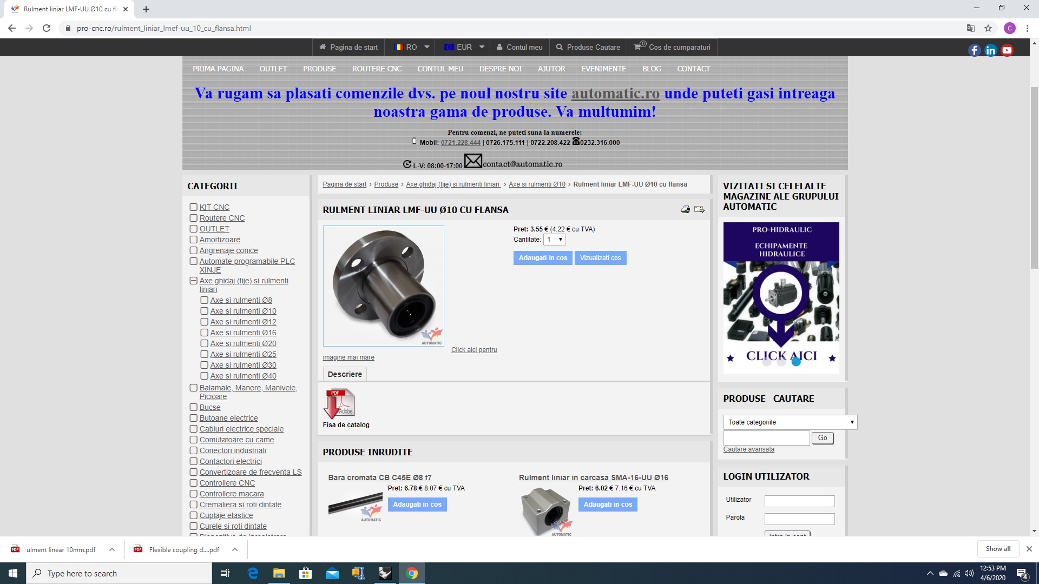Bookmark page with star icon
Screen dimensions: 1039x584
pyautogui.click(x=988, y=28)
